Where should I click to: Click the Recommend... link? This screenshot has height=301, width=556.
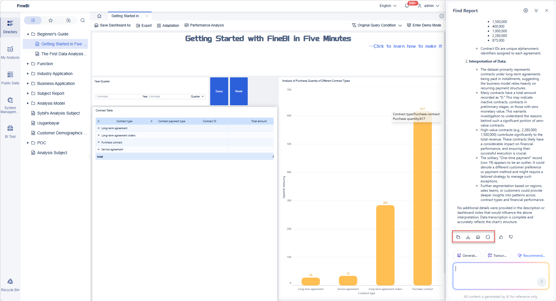click(x=531, y=256)
